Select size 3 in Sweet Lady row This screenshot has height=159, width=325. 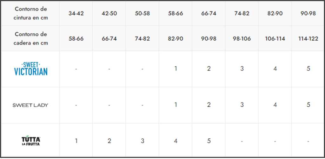click(242, 105)
